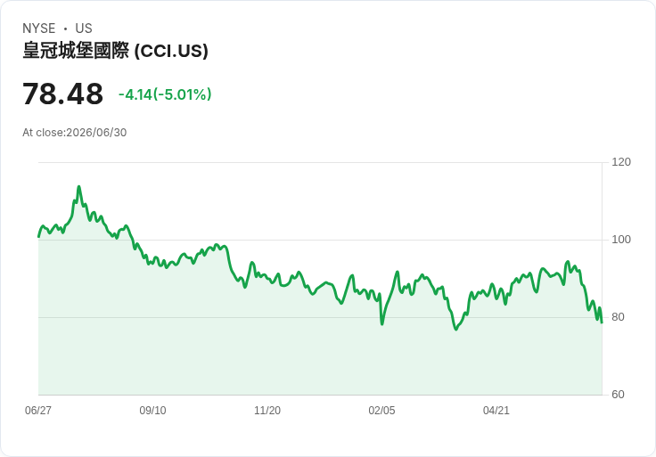
Task: Click the 06/27 date label on x-axis
Action: (x=38, y=411)
